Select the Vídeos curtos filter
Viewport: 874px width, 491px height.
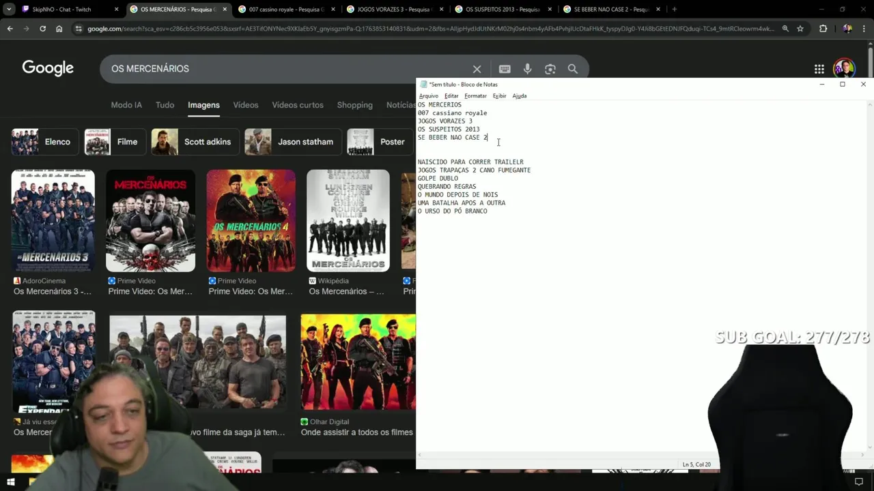pos(298,105)
